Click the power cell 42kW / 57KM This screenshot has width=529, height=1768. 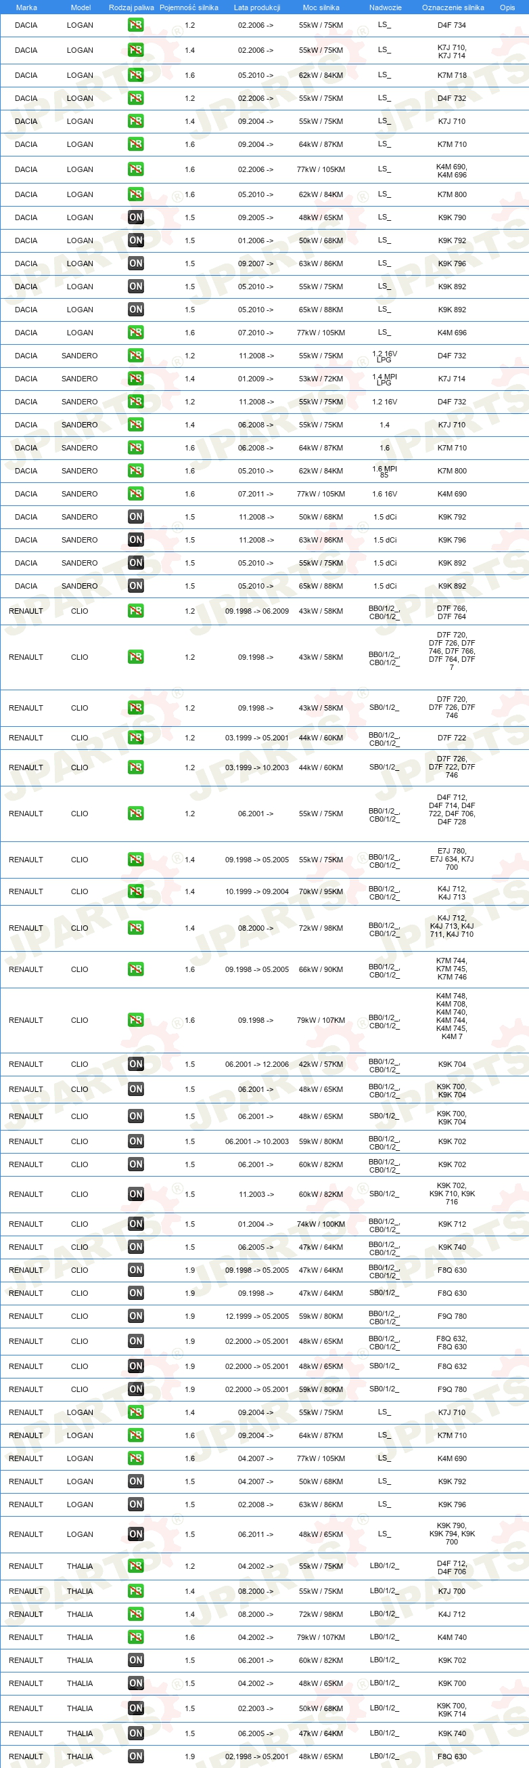pyautogui.click(x=321, y=1064)
